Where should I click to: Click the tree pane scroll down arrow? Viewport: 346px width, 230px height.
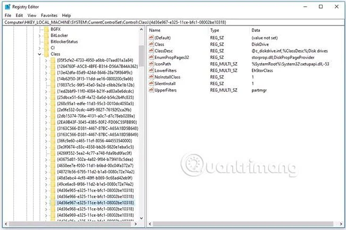click(x=141, y=218)
